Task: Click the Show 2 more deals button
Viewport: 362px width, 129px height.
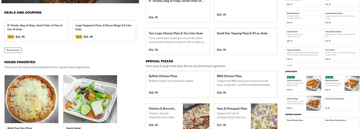Action: click(13, 50)
